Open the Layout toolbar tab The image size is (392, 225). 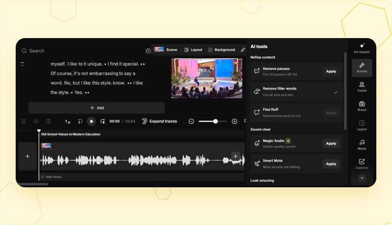193,49
